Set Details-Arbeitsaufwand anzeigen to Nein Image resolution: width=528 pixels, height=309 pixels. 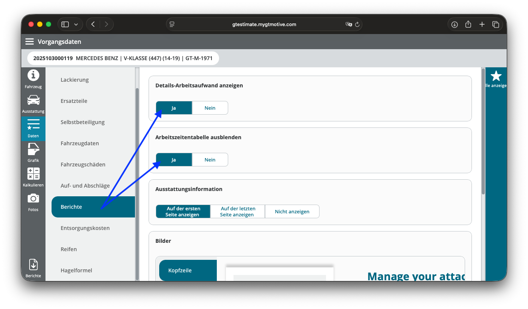click(x=210, y=108)
